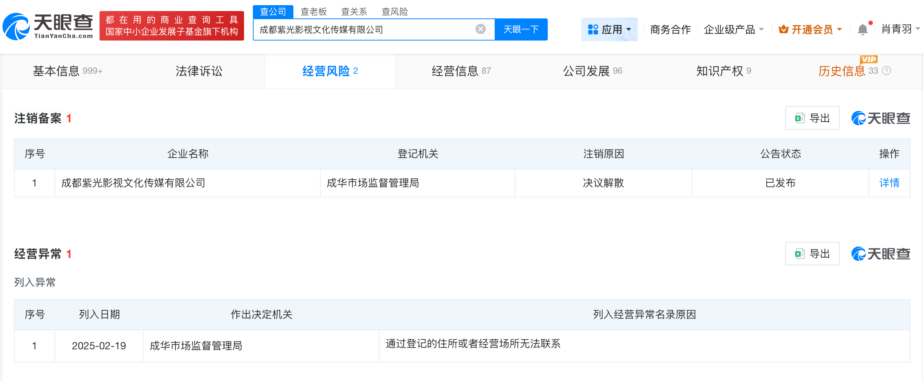Open notifications via the bell icon
923x381 pixels.
(862, 29)
